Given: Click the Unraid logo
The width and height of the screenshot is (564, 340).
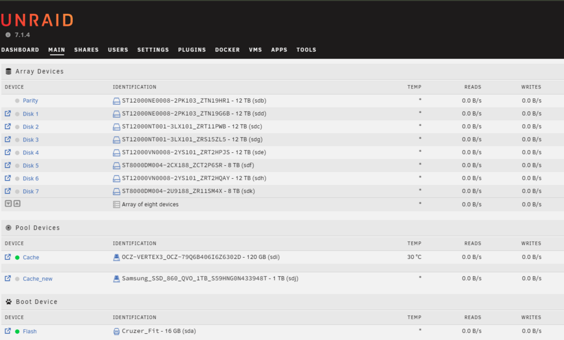Looking at the screenshot, I should tap(37, 20).
